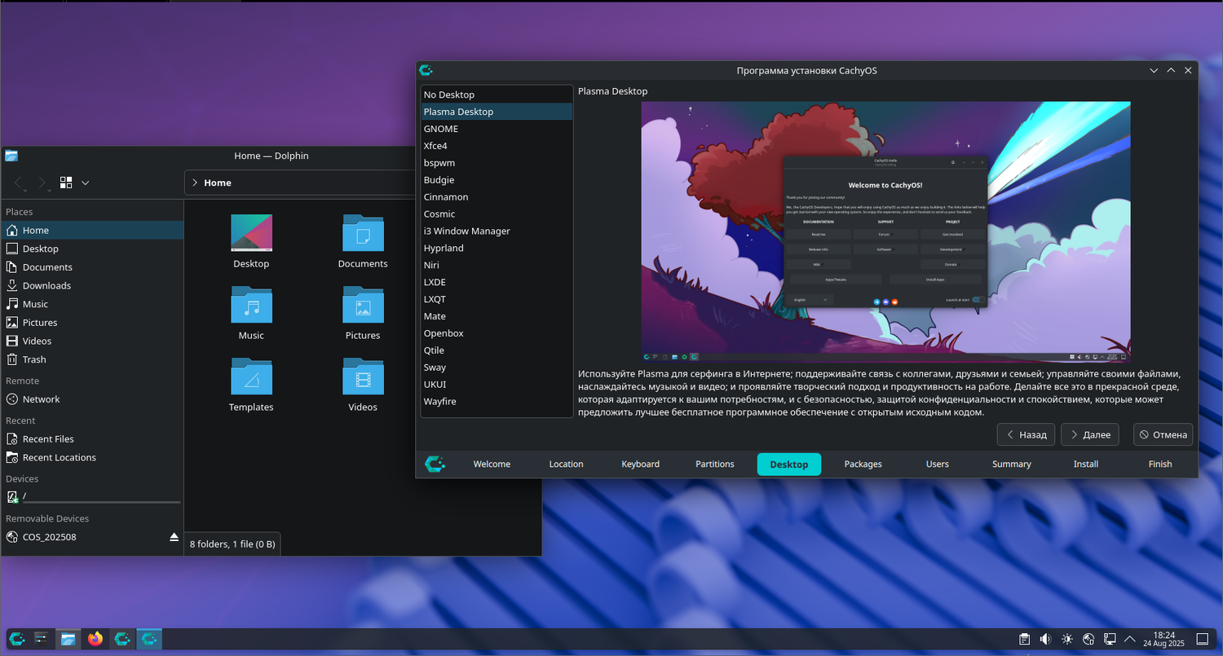This screenshot has width=1223, height=656.
Task: Click the Finish step in installer
Action: tap(1159, 464)
